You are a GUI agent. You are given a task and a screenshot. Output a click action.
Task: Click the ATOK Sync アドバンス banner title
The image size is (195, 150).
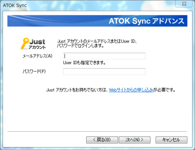point(147,21)
